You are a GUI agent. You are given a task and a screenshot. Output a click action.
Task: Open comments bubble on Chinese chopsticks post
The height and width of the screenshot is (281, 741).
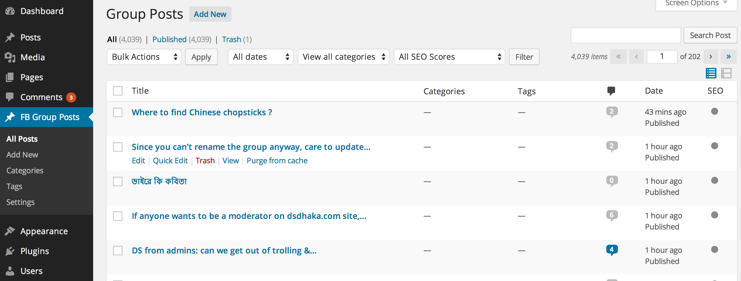[612, 112]
